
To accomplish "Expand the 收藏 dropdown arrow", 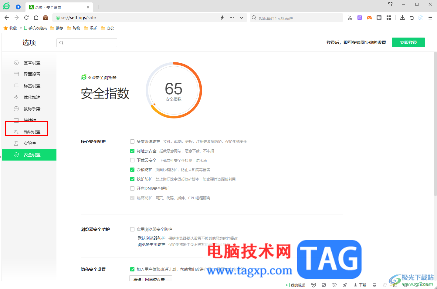I will [x=21, y=28].
